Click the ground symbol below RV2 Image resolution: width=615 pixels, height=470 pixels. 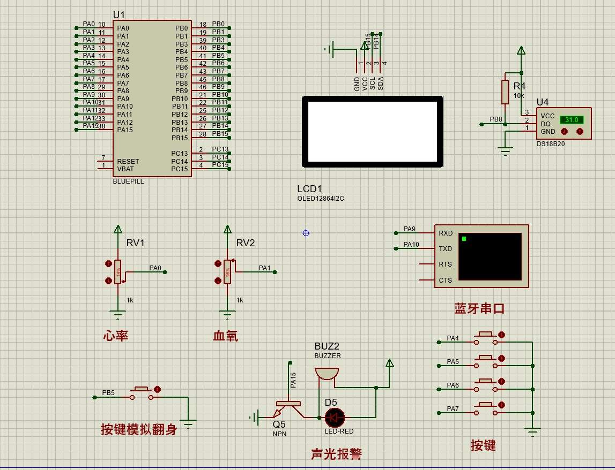pyautogui.click(x=227, y=315)
